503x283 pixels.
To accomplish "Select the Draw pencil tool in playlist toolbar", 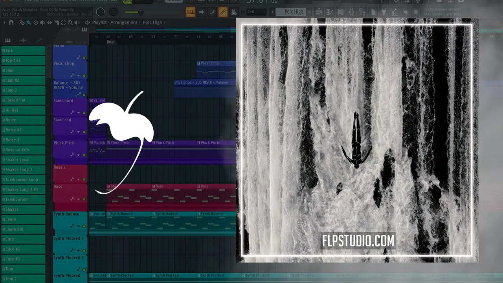I will (22, 22).
